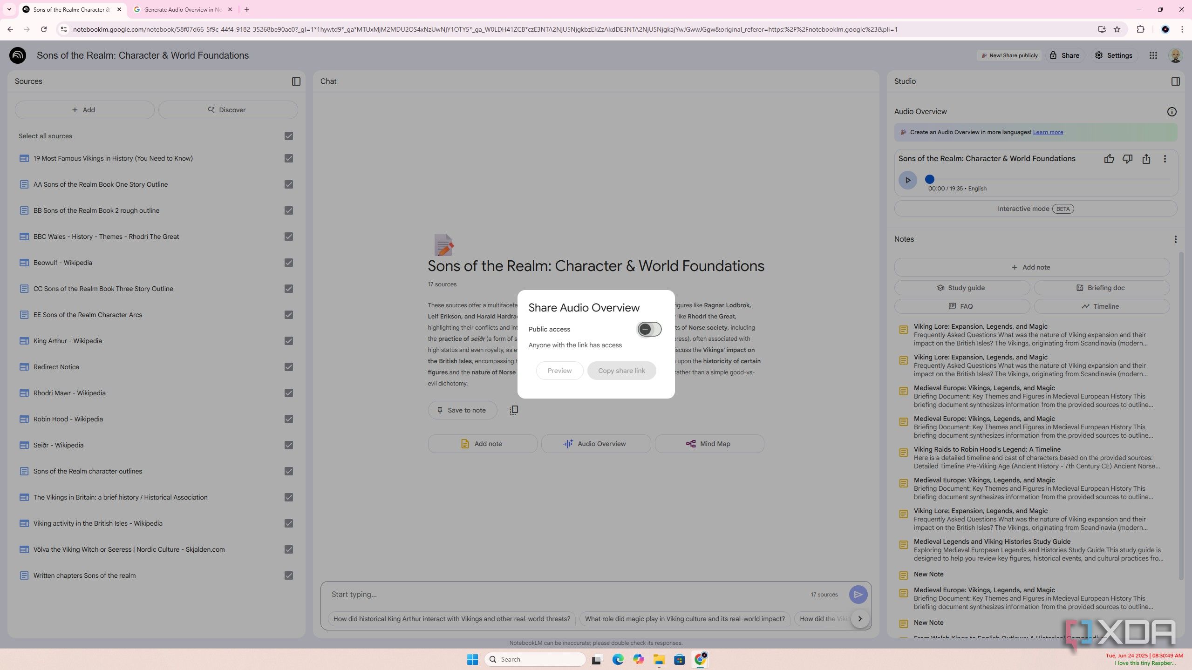Open Windows Start menu
The height and width of the screenshot is (670, 1192).
point(472,659)
